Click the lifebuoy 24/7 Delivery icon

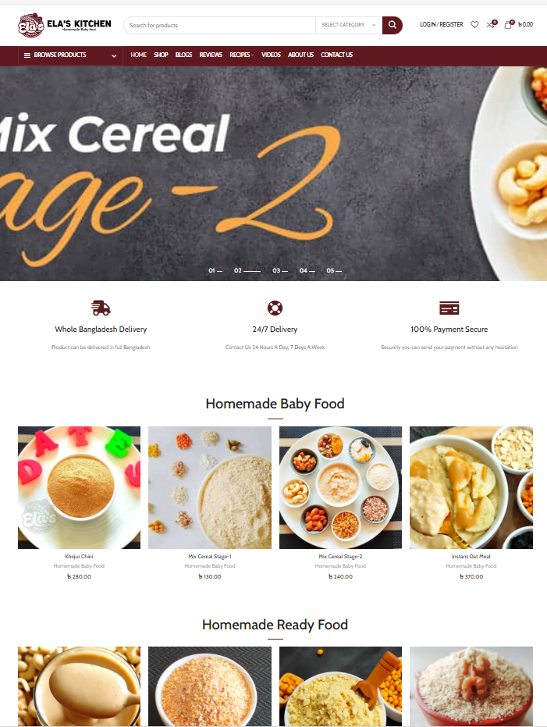pos(275,308)
